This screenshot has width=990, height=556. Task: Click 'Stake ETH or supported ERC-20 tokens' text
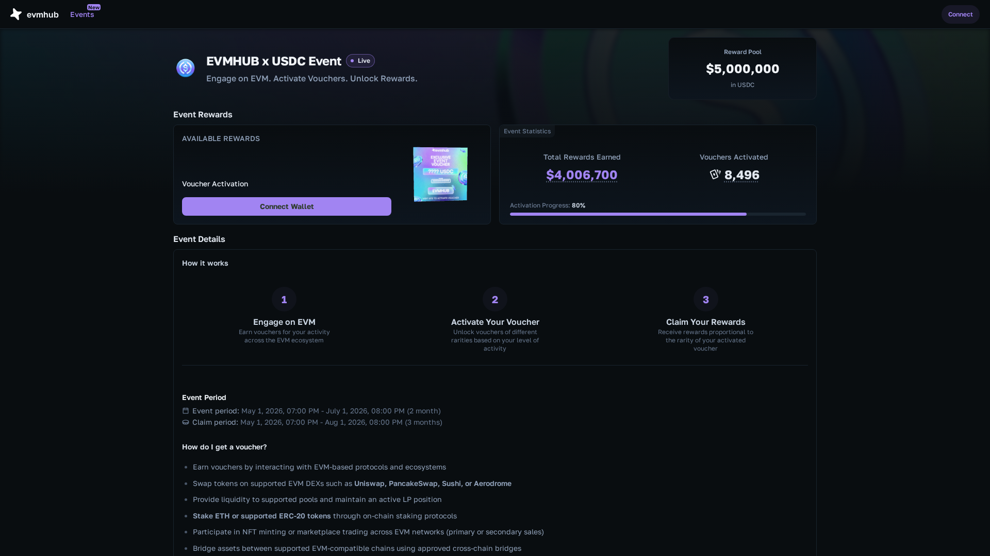[x=262, y=516]
